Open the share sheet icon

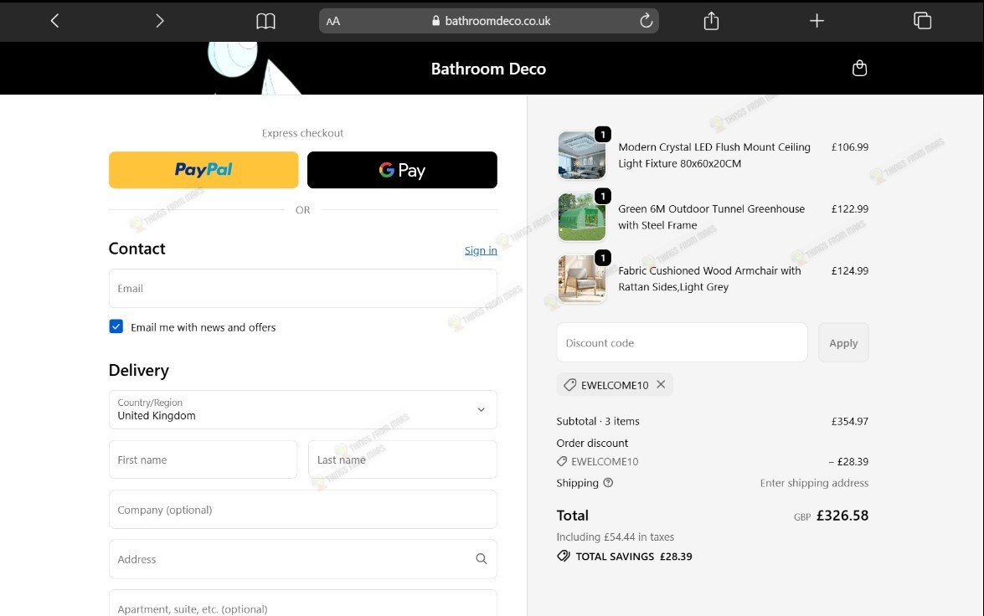pos(711,21)
